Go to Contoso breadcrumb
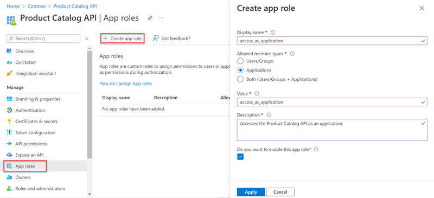The height and width of the screenshot is (198, 434). [x=36, y=6]
